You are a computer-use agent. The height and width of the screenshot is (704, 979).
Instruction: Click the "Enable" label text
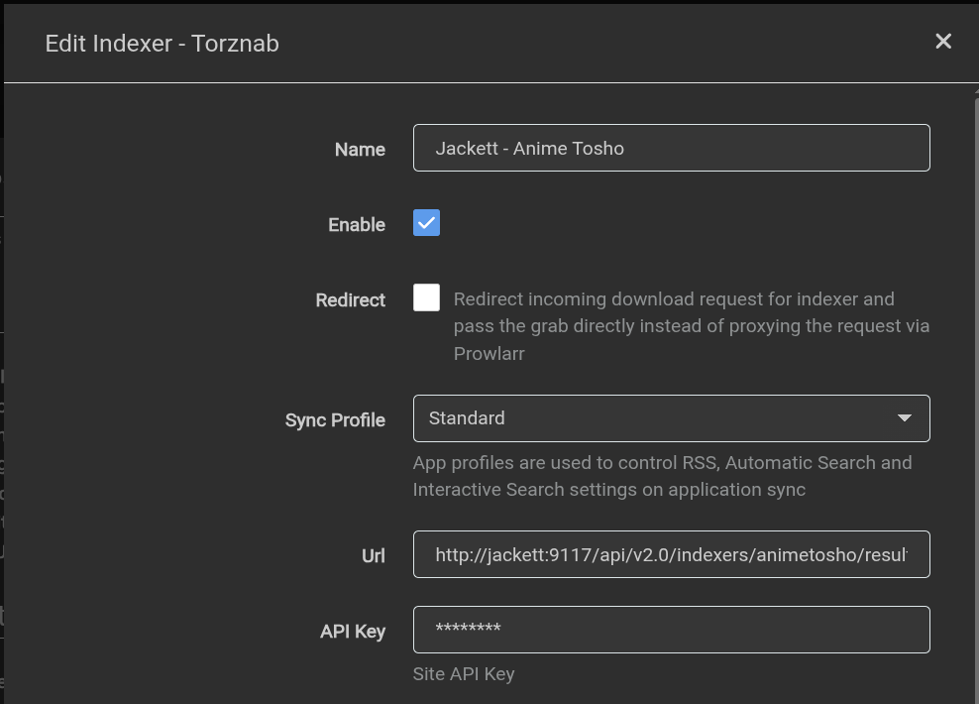(356, 225)
